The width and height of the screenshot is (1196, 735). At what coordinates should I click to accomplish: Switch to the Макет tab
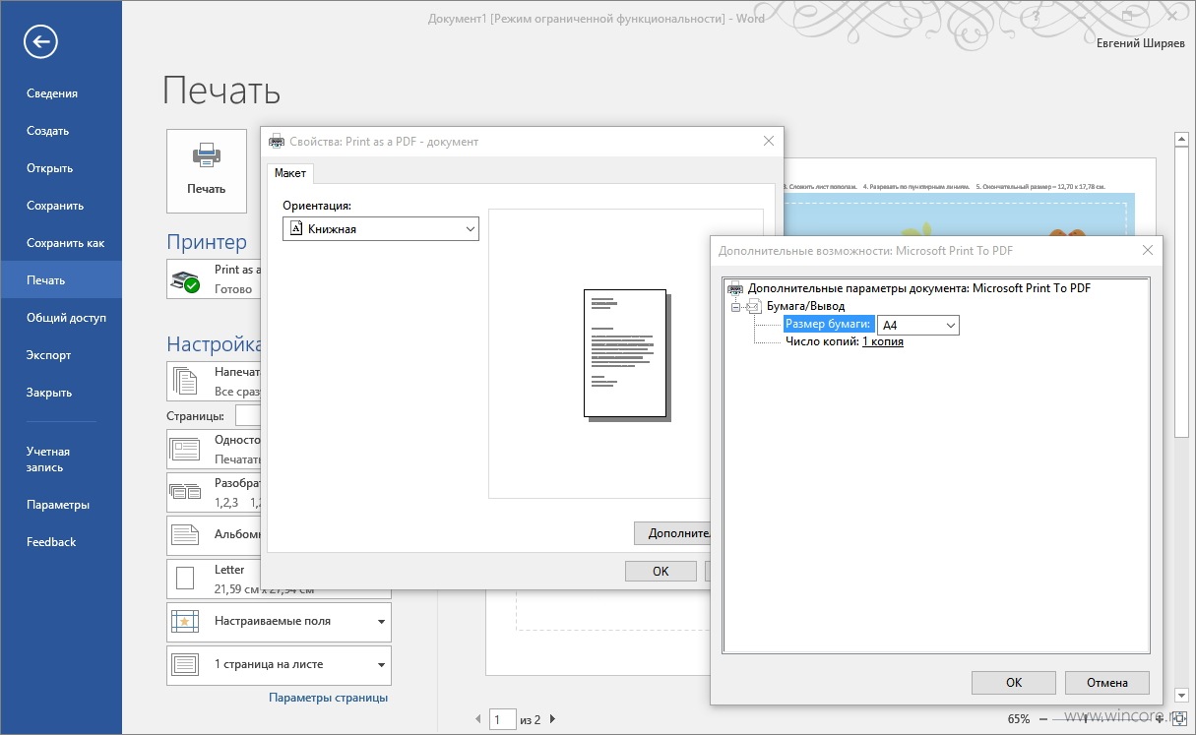point(290,173)
